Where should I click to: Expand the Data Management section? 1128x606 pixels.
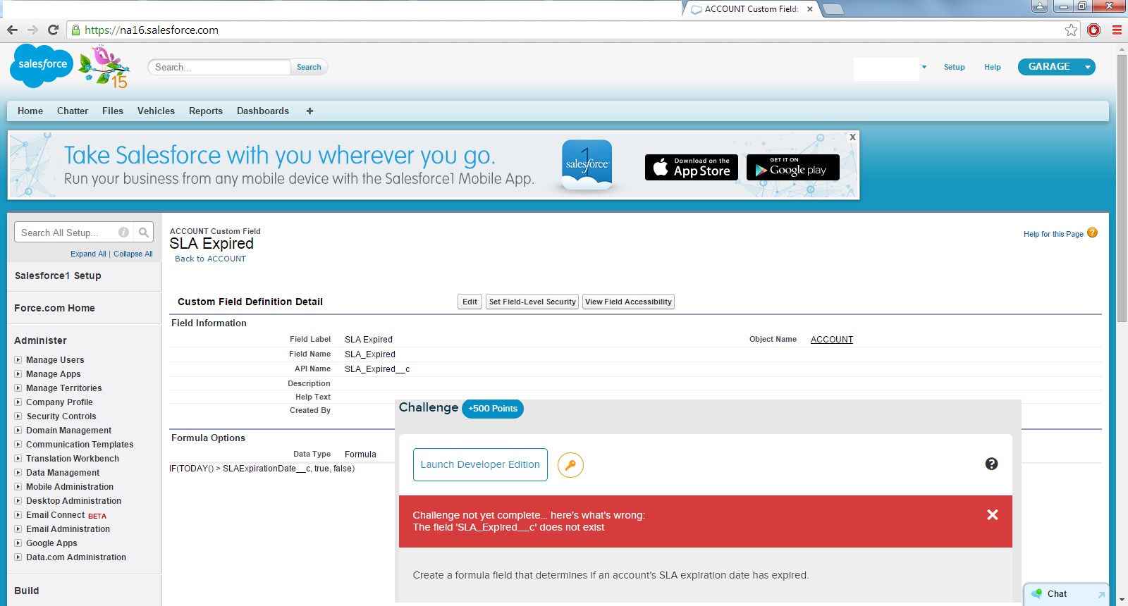tap(18, 472)
